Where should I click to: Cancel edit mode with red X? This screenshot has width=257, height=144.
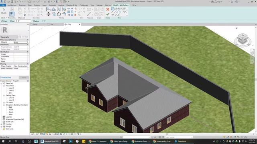pyautogui.click(x=108, y=9)
